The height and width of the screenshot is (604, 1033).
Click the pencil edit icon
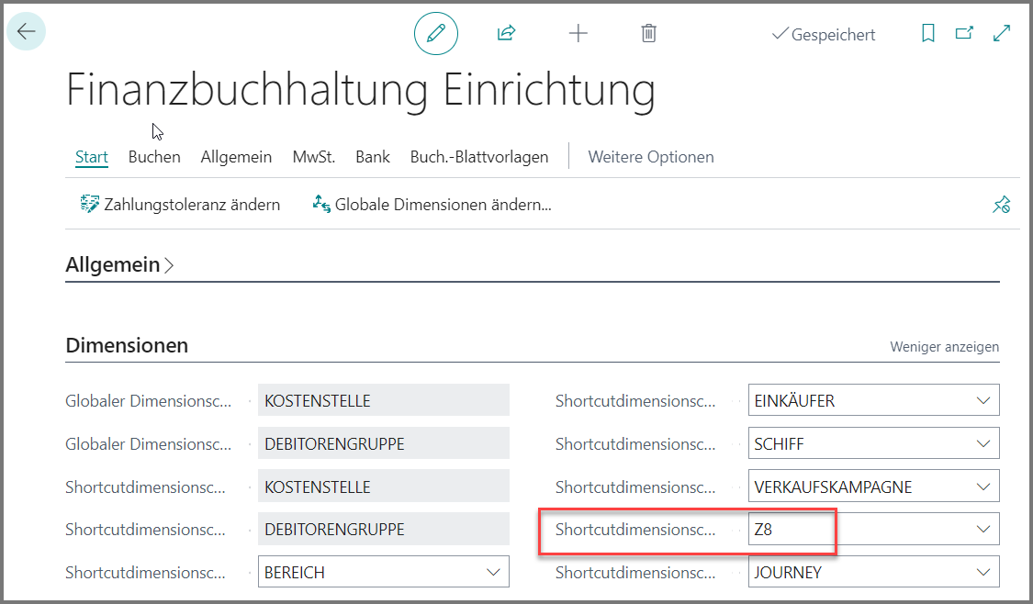(x=436, y=33)
